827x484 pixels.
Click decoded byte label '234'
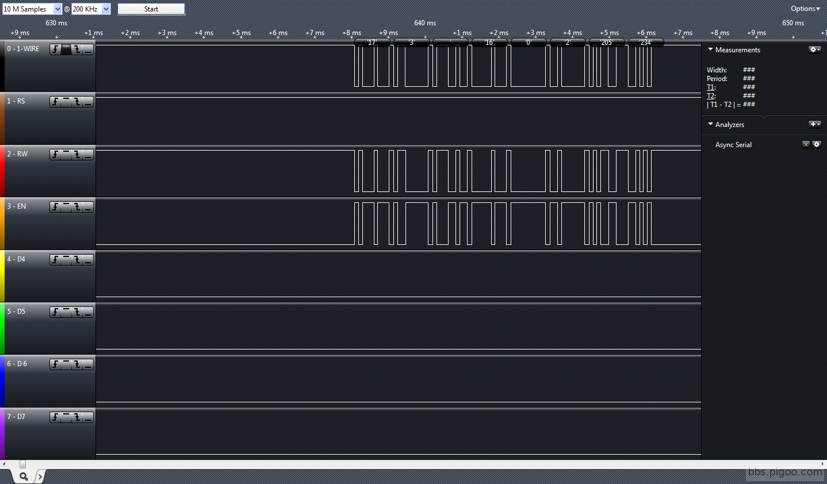pyautogui.click(x=646, y=43)
